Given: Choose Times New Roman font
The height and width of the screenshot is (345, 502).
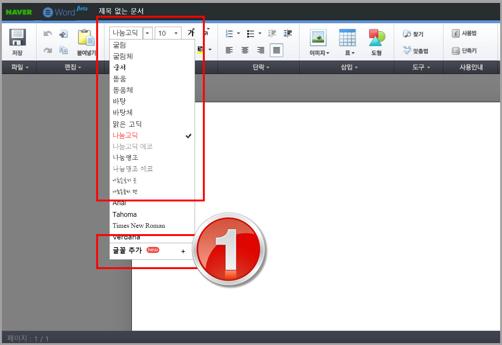Looking at the screenshot, I should [x=152, y=226].
